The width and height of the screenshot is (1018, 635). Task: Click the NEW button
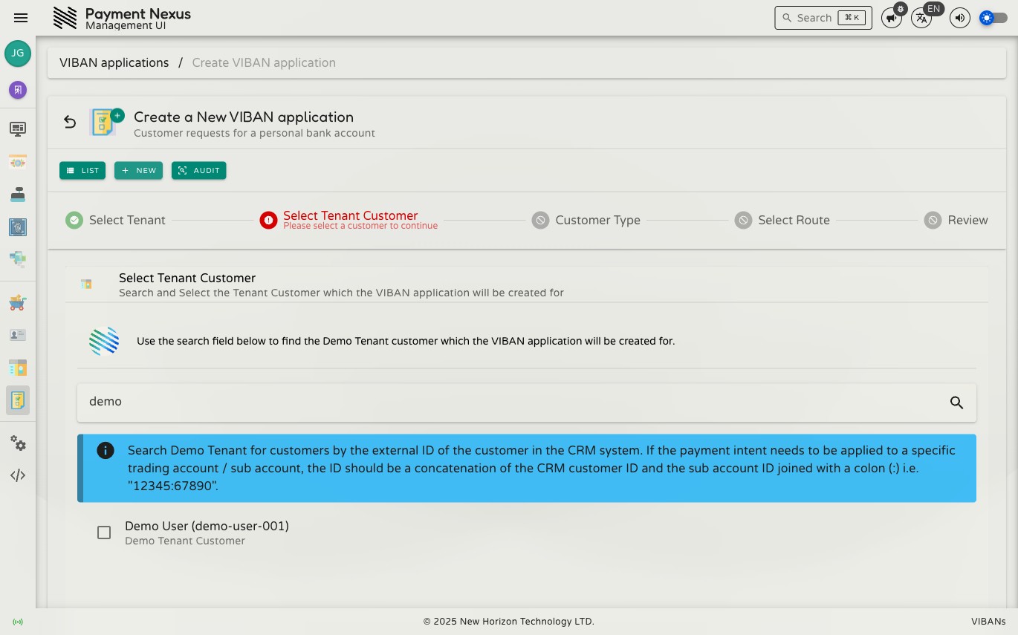point(138,171)
